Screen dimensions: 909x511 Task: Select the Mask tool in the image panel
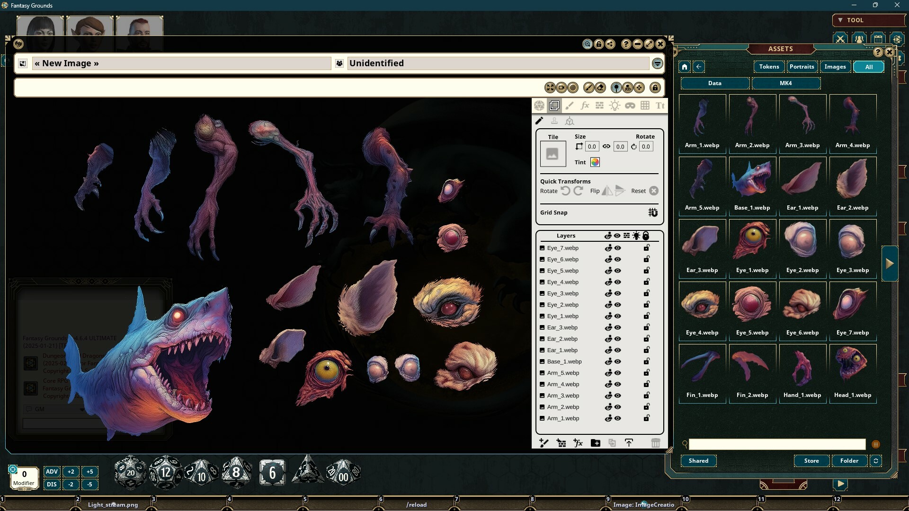pyautogui.click(x=630, y=106)
